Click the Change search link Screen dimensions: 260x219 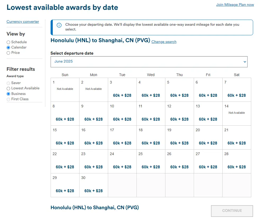point(164,42)
